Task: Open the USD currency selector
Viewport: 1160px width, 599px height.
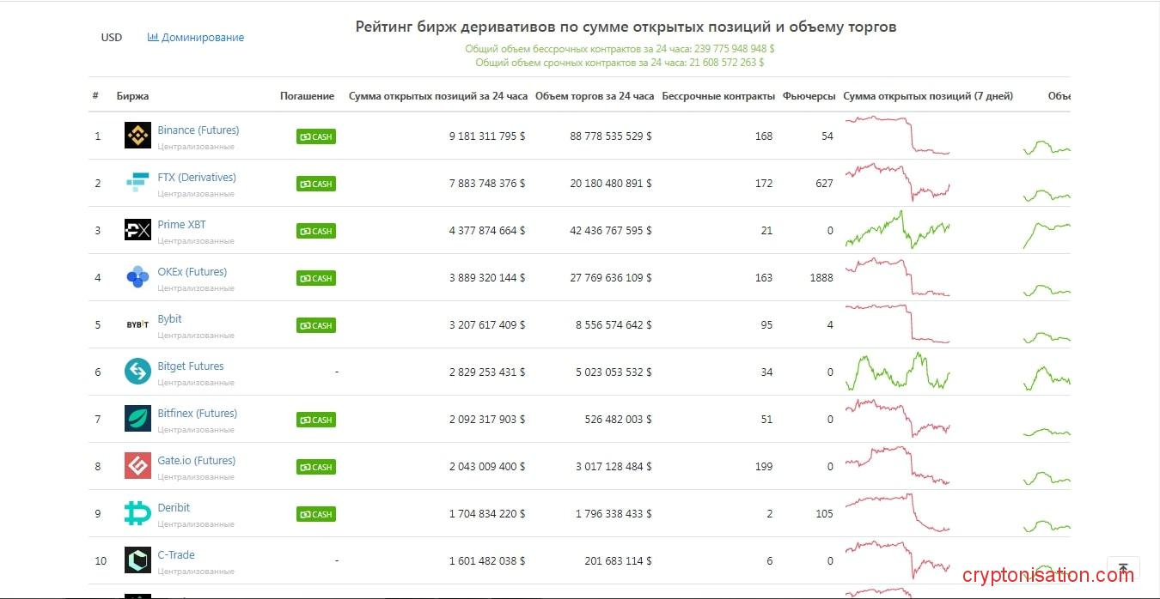Action: tap(112, 38)
